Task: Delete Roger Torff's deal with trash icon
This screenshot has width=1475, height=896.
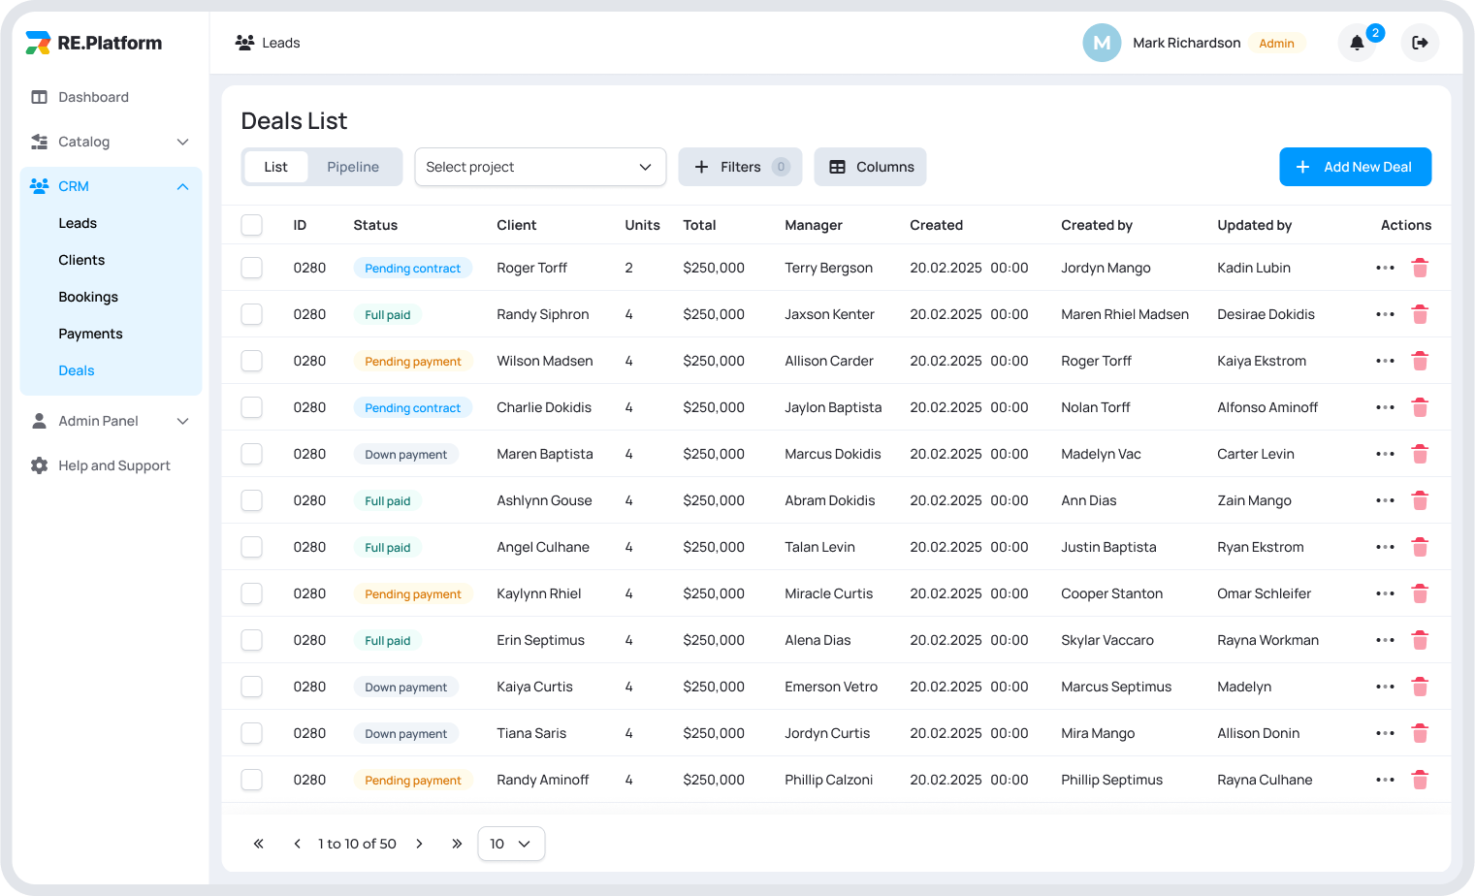Action: click(x=1420, y=268)
